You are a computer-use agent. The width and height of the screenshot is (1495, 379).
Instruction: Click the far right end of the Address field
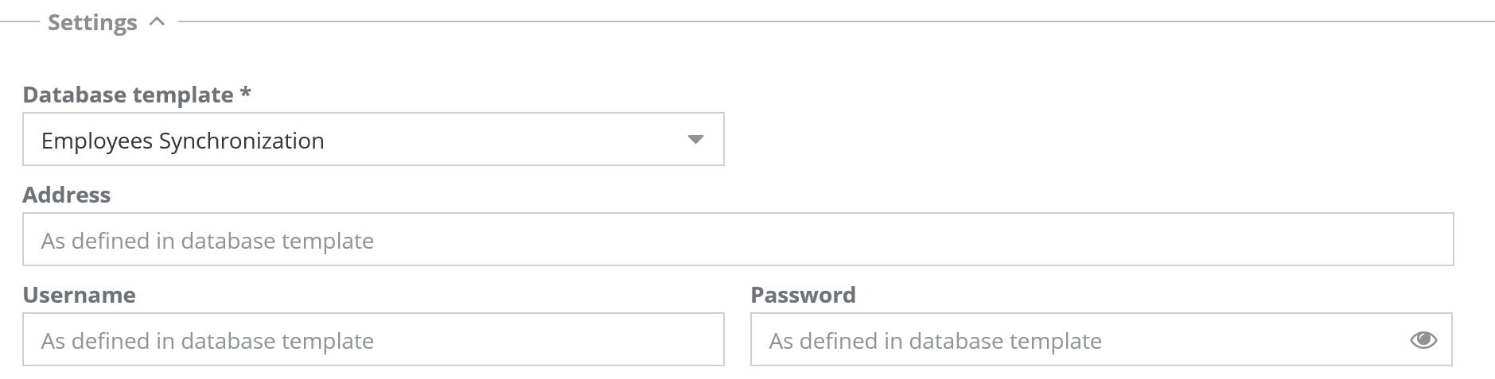tap(1432, 240)
